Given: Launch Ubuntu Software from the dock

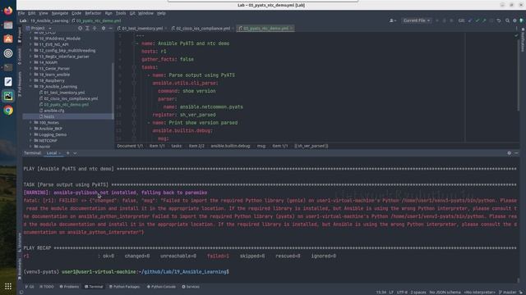Looking at the screenshot, I should pyautogui.click(x=8, y=39).
